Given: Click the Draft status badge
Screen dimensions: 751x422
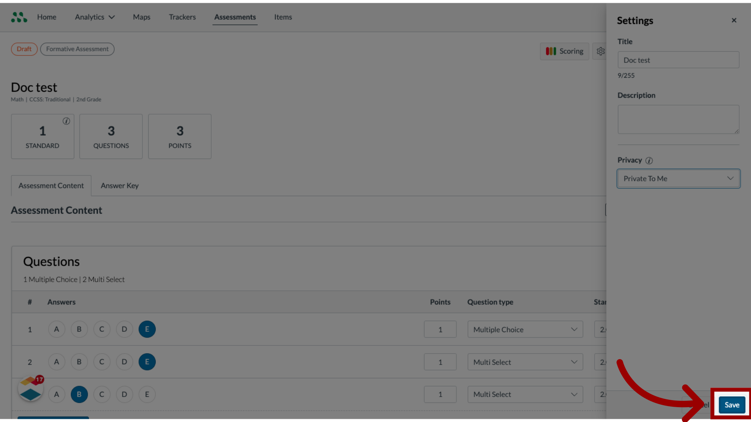Looking at the screenshot, I should coord(24,49).
